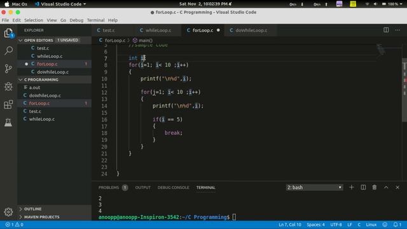Image resolution: width=407 pixels, height=229 pixels.
Task: Create a new terminal with plus icon
Action: click(x=351, y=187)
